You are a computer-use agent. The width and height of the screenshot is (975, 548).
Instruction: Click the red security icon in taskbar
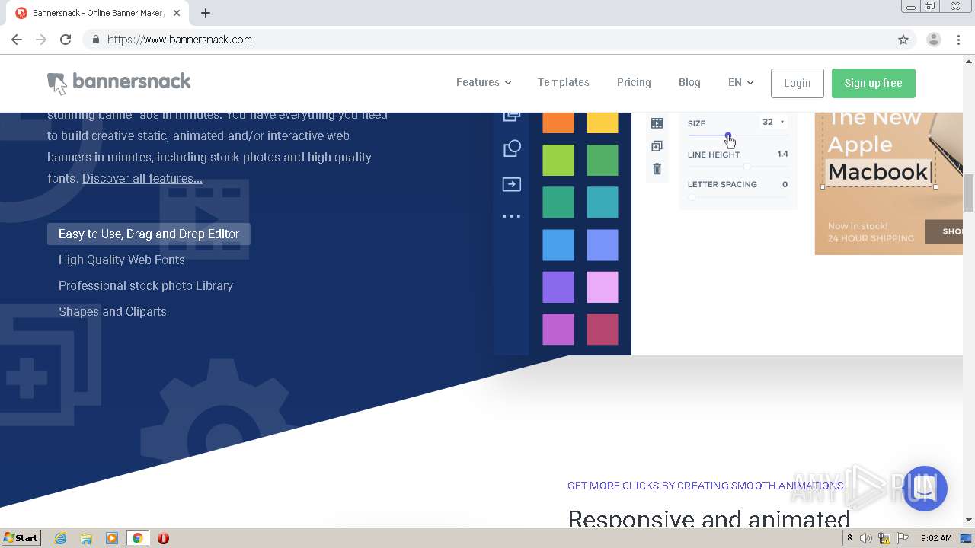coord(163,538)
